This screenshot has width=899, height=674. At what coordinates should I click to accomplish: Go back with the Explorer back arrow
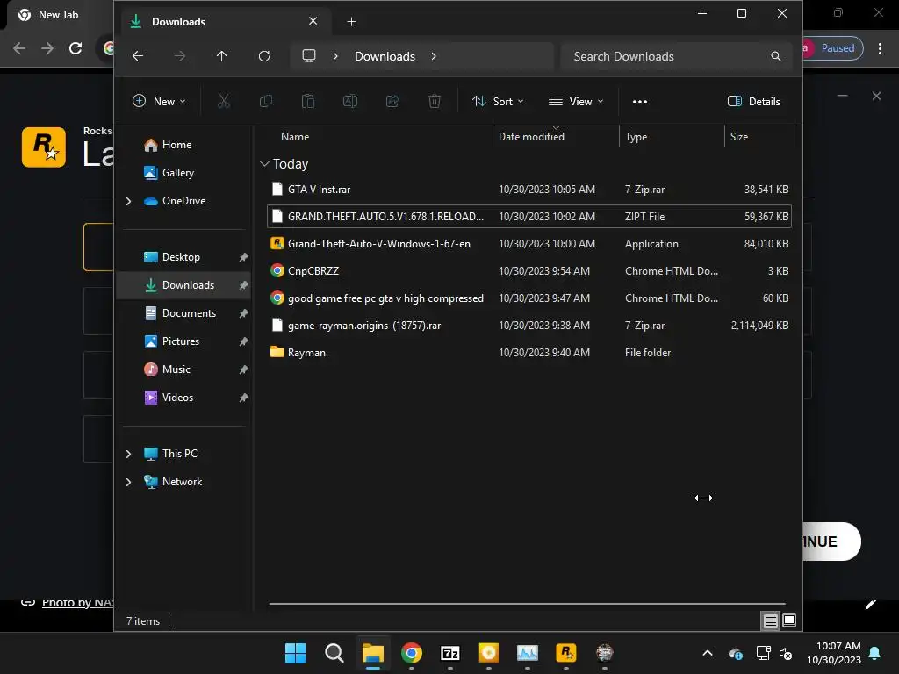(138, 56)
